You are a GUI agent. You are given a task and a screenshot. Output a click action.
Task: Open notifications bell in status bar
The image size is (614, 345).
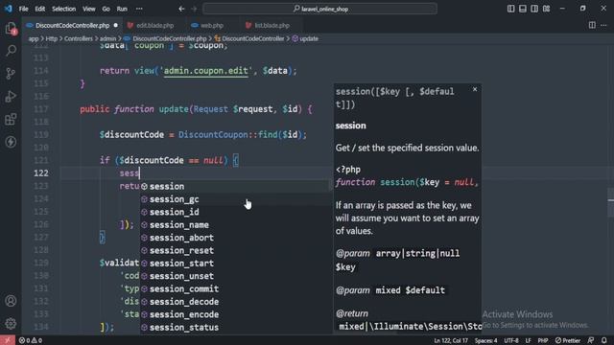pos(604,340)
